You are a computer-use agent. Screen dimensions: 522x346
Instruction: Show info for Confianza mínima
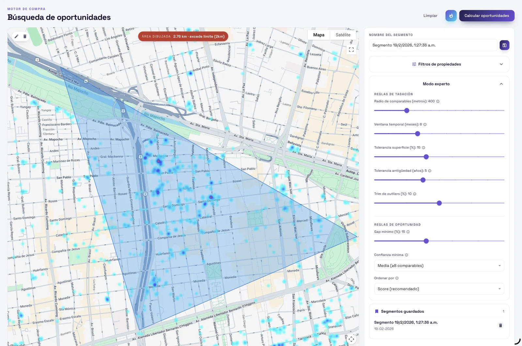click(407, 255)
